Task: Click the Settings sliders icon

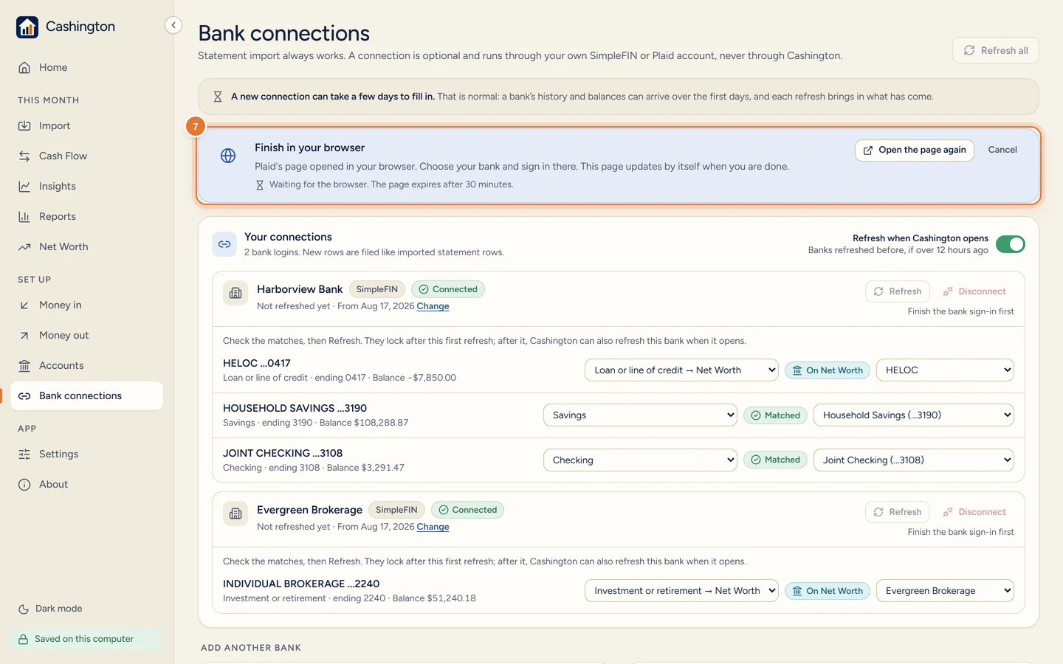Action: click(x=24, y=454)
